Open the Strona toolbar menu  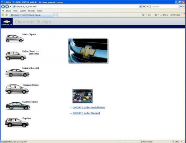pyautogui.click(x=165, y=15)
